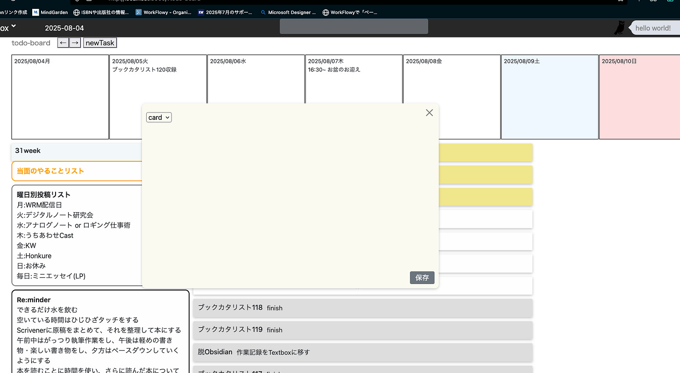
Task: Click the ISBN bookmark globe favicon
Action: (x=77, y=13)
